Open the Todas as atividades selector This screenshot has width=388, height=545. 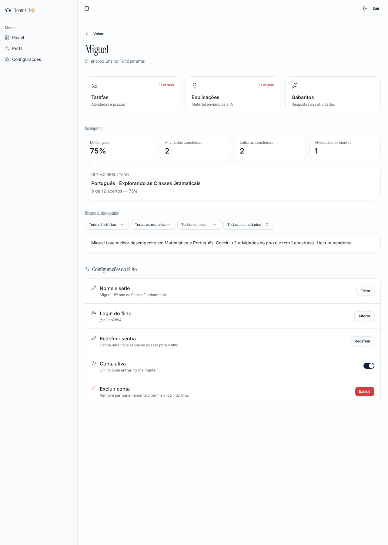pyautogui.click(x=248, y=225)
